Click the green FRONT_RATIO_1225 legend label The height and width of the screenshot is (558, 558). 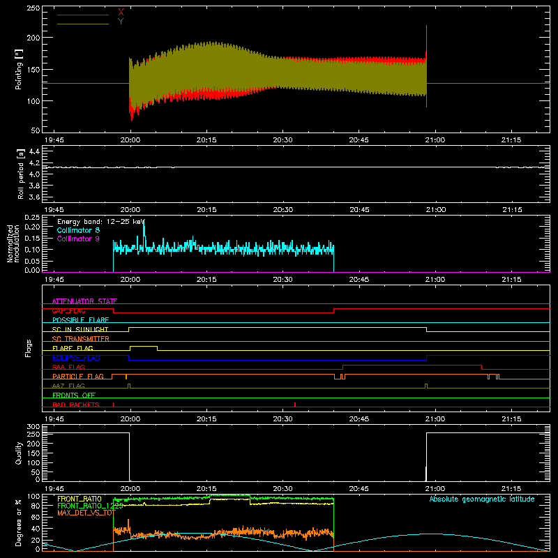(91, 506)
